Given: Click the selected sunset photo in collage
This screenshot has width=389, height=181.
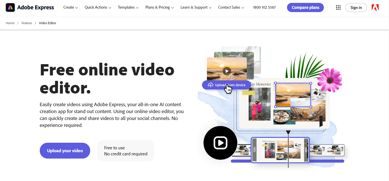Looking at the screenshot, I should 293,95.
